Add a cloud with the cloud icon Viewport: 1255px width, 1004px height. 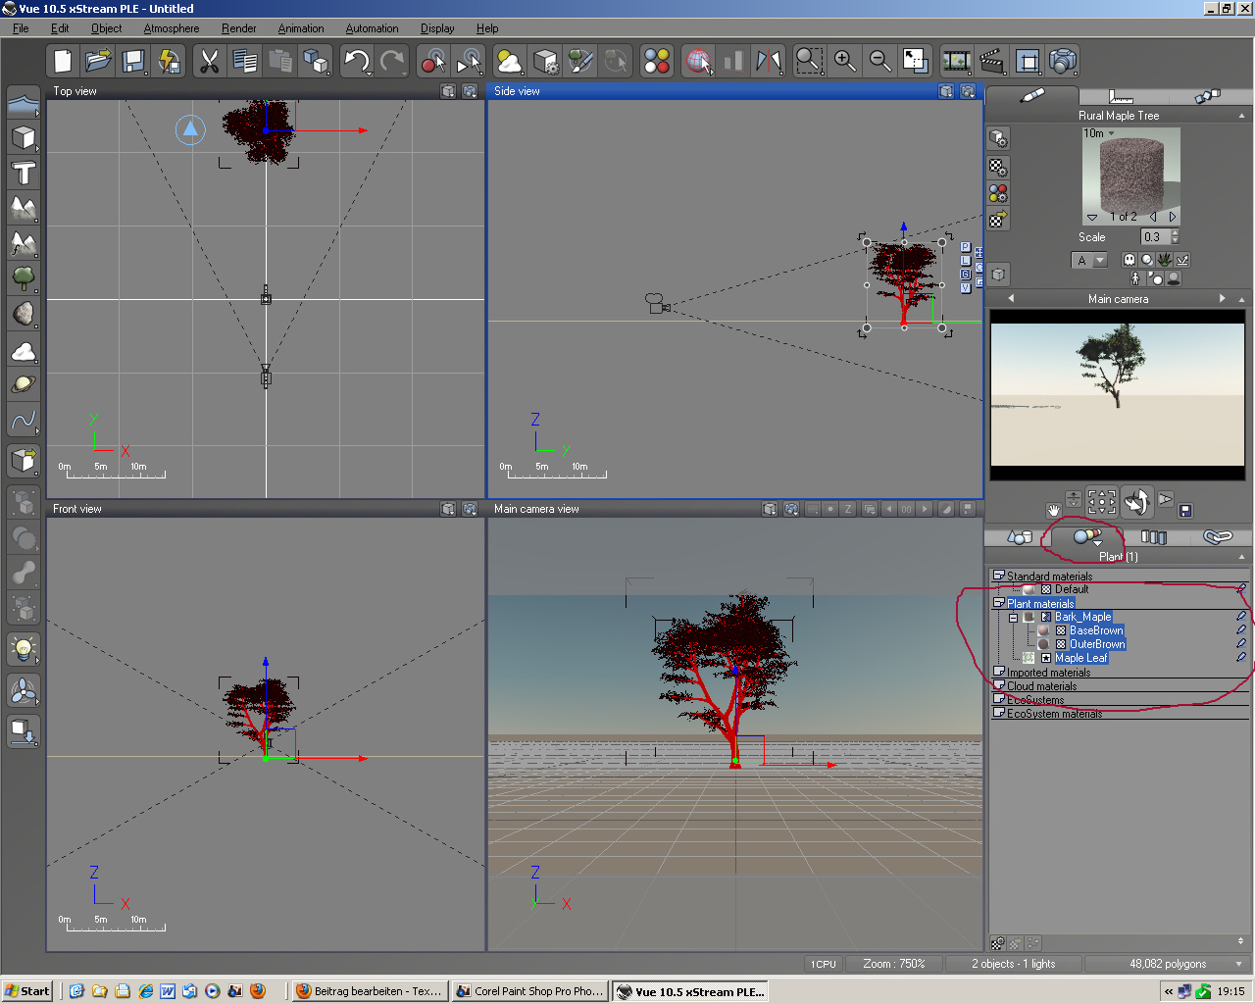click(24, 350)
